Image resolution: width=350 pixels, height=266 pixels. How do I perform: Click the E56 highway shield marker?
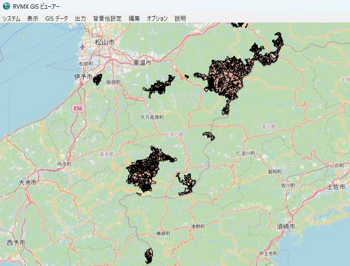[x=78, y=109]
